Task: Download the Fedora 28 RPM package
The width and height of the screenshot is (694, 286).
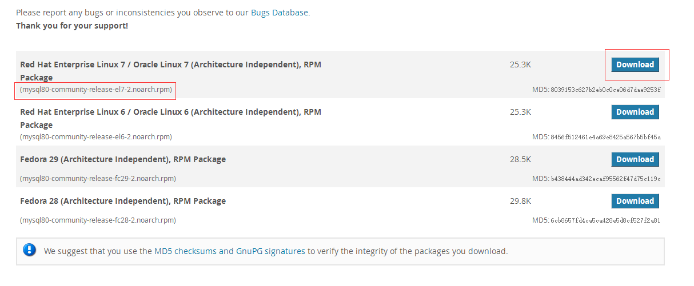Action: tap(635, 201)
